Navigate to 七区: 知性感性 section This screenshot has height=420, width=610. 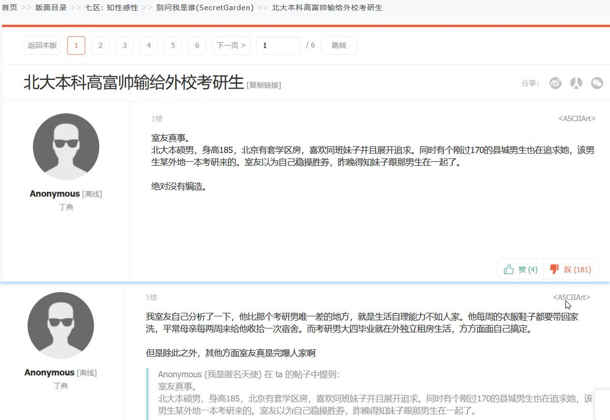pyautogui.click(x=111, y=8)
